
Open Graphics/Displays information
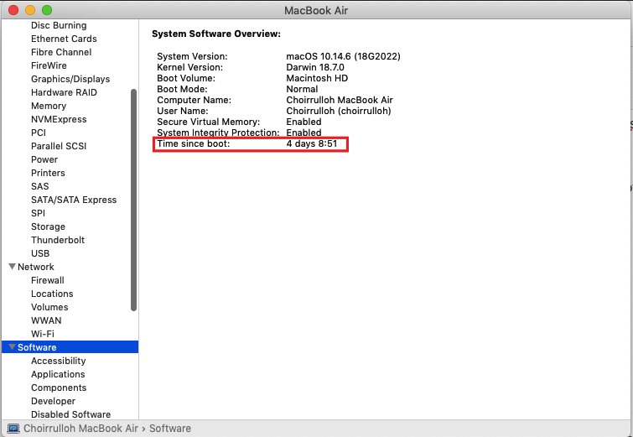pyautogui.click(x=70, y=79)
